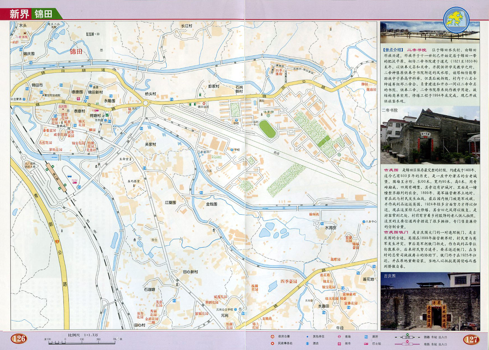Screen dimensions: 489x350
Task: Click the 厕所 toilet legend icon
Action: [x=366, y=337]
